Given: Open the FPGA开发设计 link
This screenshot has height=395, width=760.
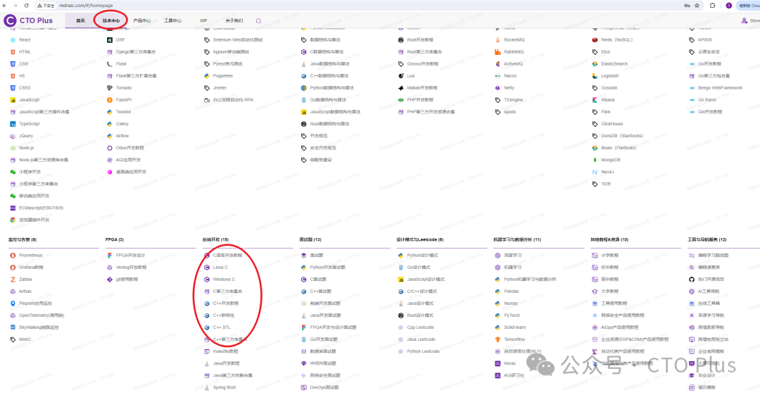Looking at the screenshot, I should (130, 256).
